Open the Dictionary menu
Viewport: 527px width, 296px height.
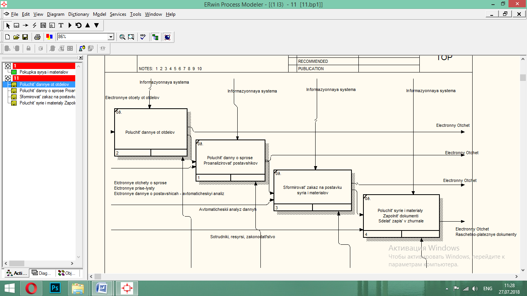pyautogui.click(x=78, y=14)
